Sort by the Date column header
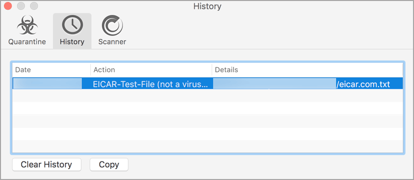 point(51,70)
